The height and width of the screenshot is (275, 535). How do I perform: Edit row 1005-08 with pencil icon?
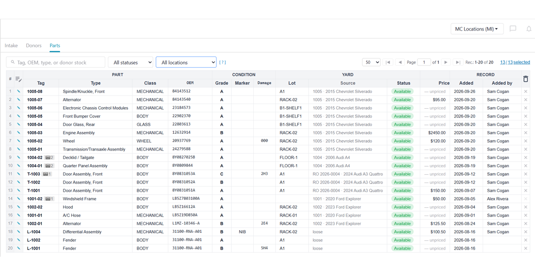[19, 91]
